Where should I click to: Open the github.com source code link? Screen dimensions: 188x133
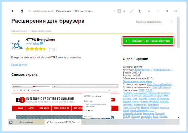coord(162,87)
